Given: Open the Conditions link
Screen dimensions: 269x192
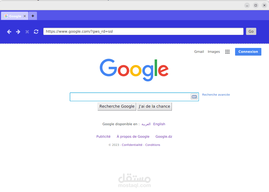Looking at the screenshot, I should point(153,145).
